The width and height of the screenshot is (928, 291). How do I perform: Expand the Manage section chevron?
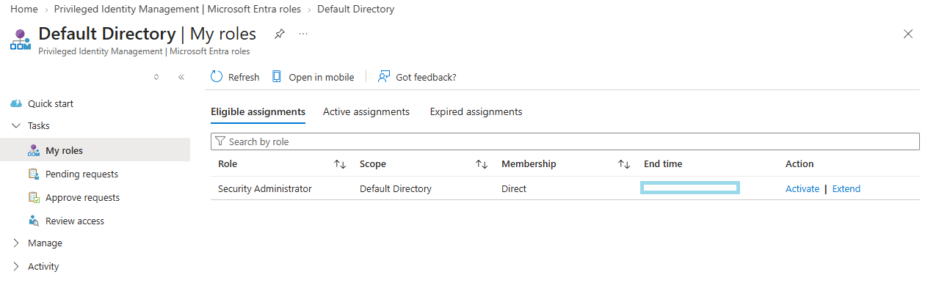point(16,243)
